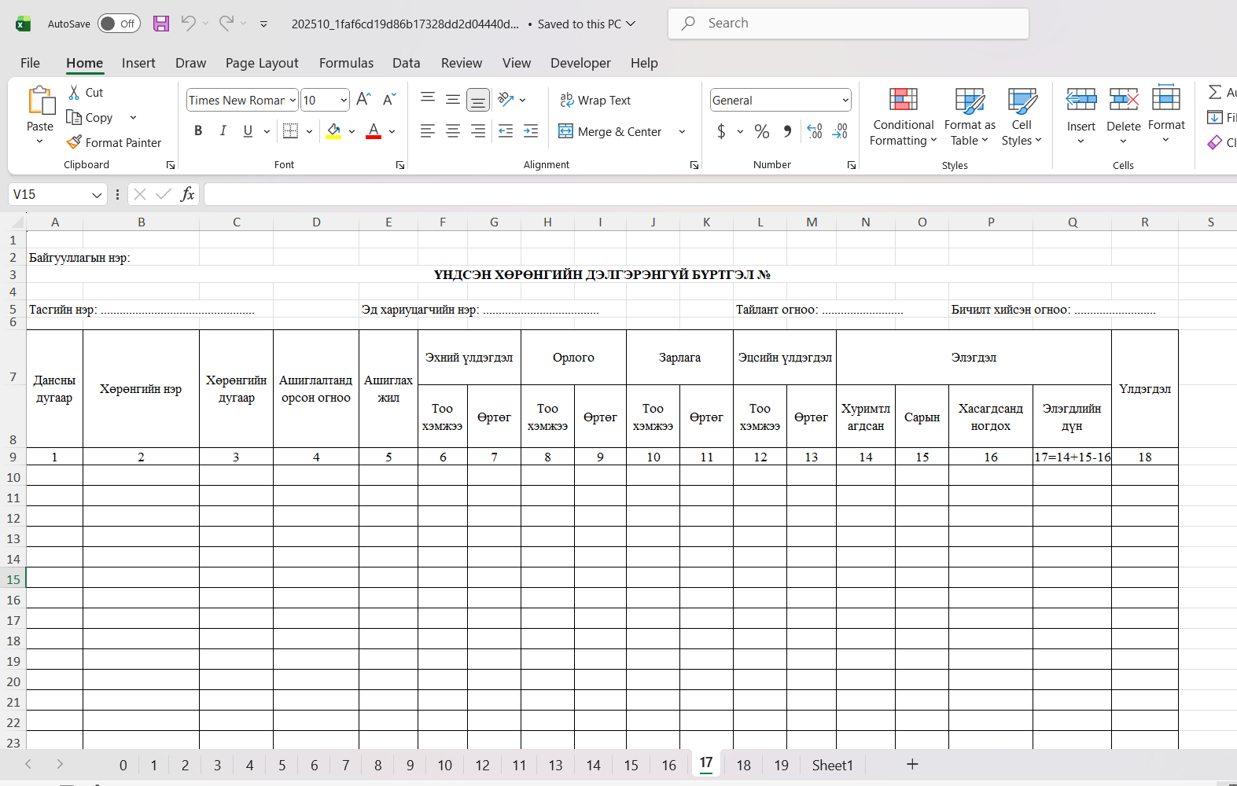Click the Format Painter brush icon
Image resolution: width=1237 pixels, height=786 pixels.
[74, 142]
